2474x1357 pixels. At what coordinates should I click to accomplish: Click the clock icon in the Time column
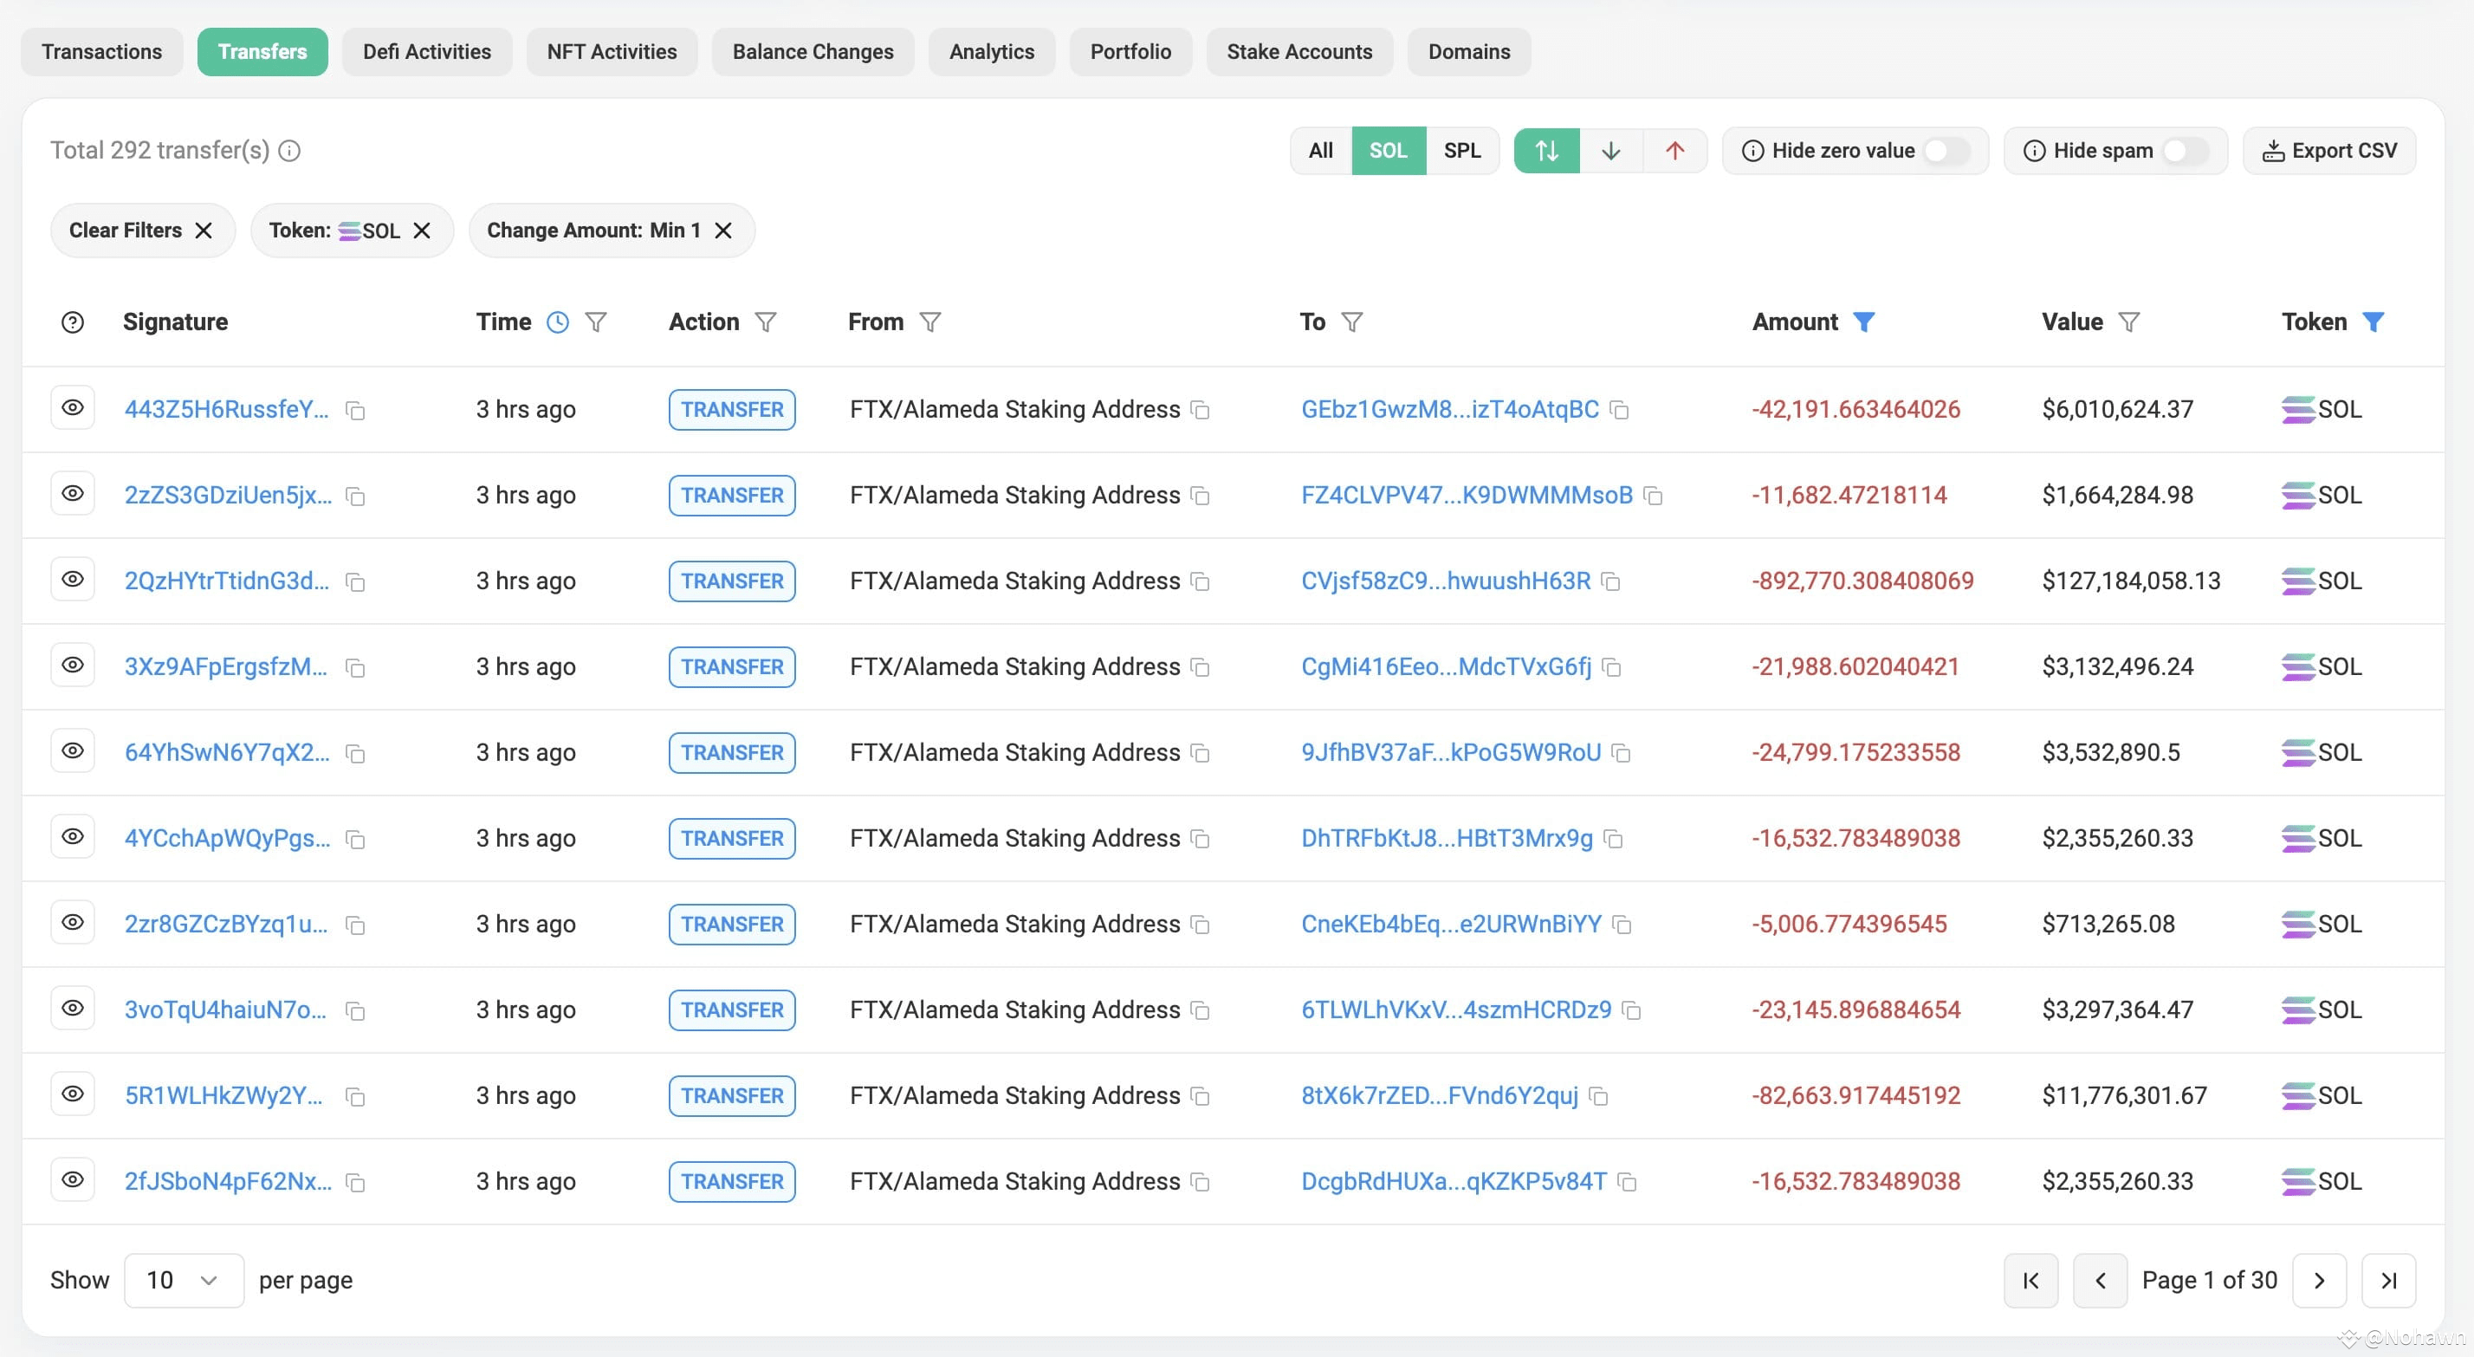tap(559, 322)
